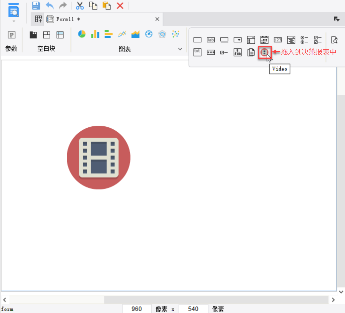This screenshot has height=313, width=345.
Task: Open the template preview icon
Action: click(x=14, y=10)
